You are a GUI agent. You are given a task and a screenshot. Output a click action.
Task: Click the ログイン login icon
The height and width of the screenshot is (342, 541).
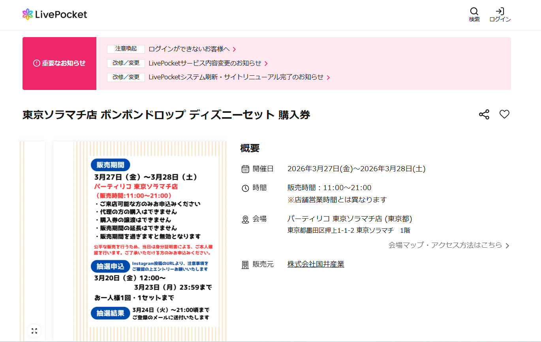(500, 12)
